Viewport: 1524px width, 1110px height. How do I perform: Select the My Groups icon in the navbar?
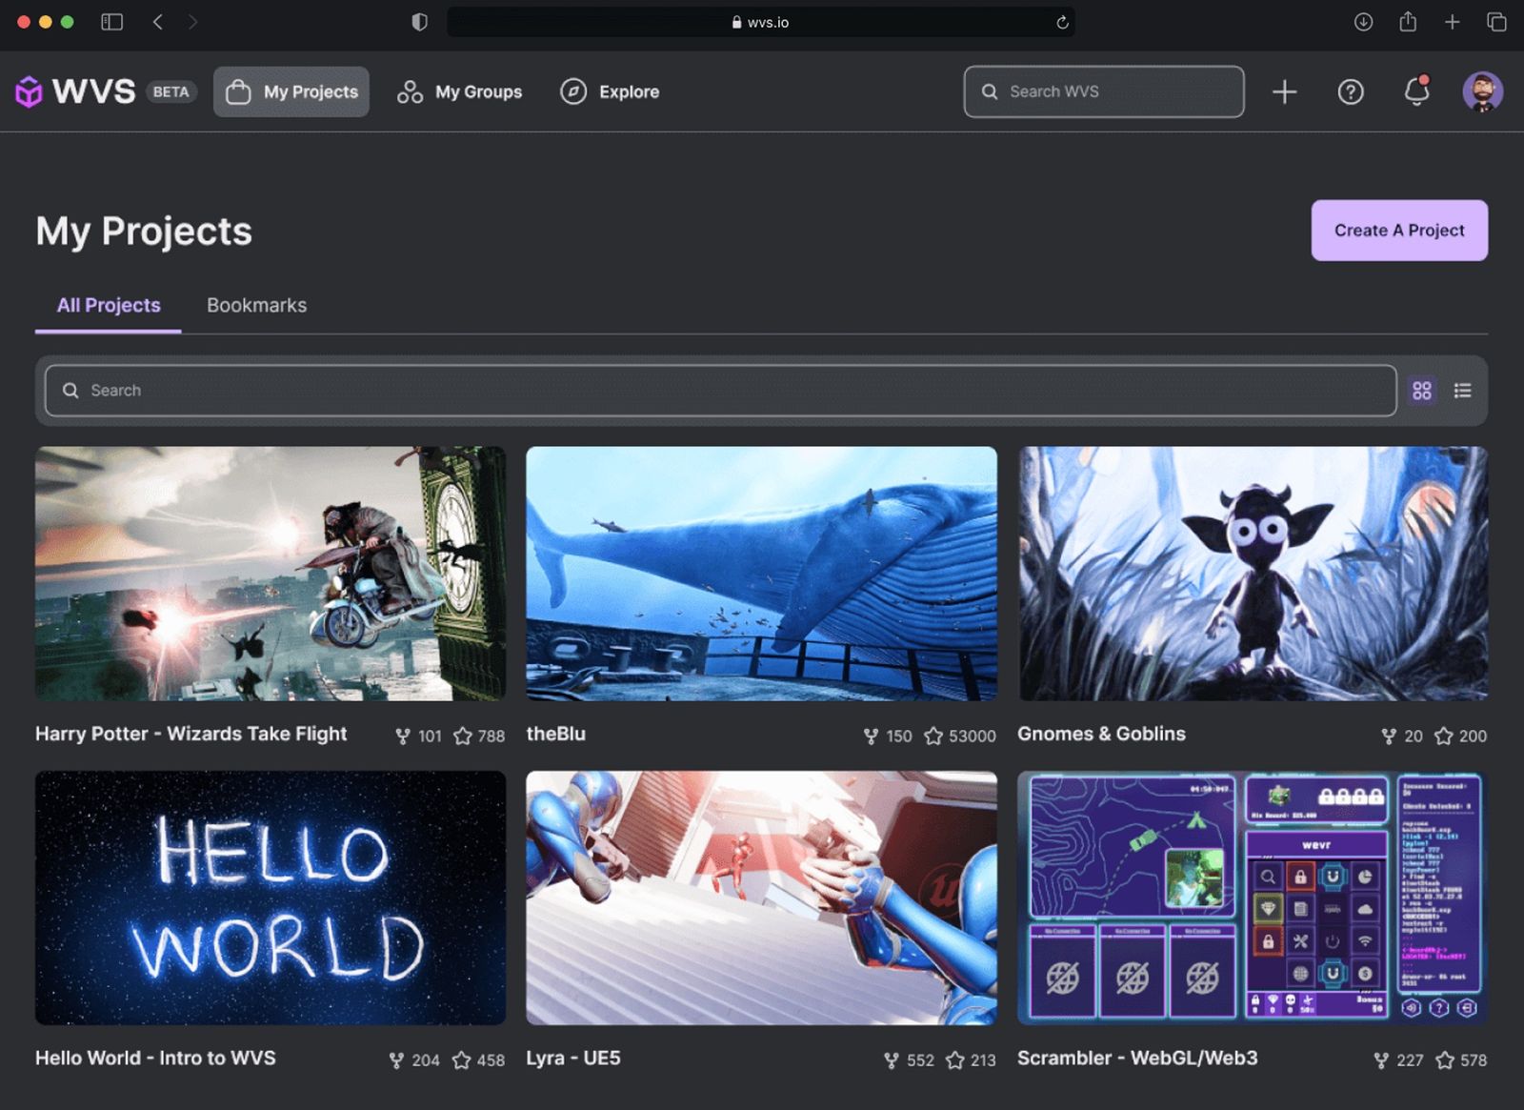[x=410, y=91]
